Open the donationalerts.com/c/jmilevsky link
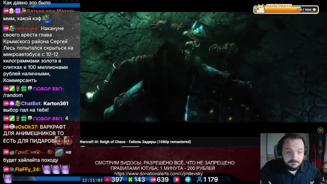The width and height of the screenshot is (327, 184). point(158,174)
